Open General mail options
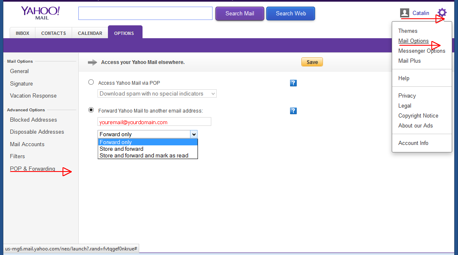Viewport: 458px width, 255px height. [x=19, y=71]
